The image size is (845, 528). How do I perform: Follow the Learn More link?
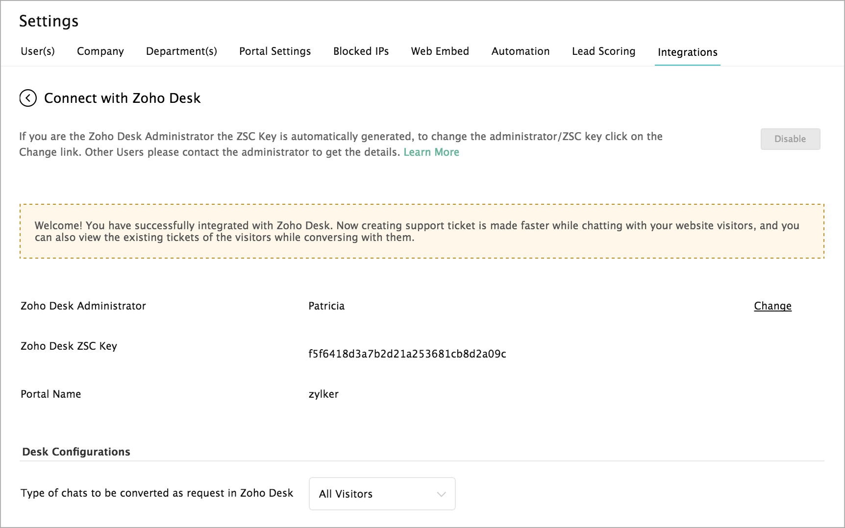tap(431, 152)
